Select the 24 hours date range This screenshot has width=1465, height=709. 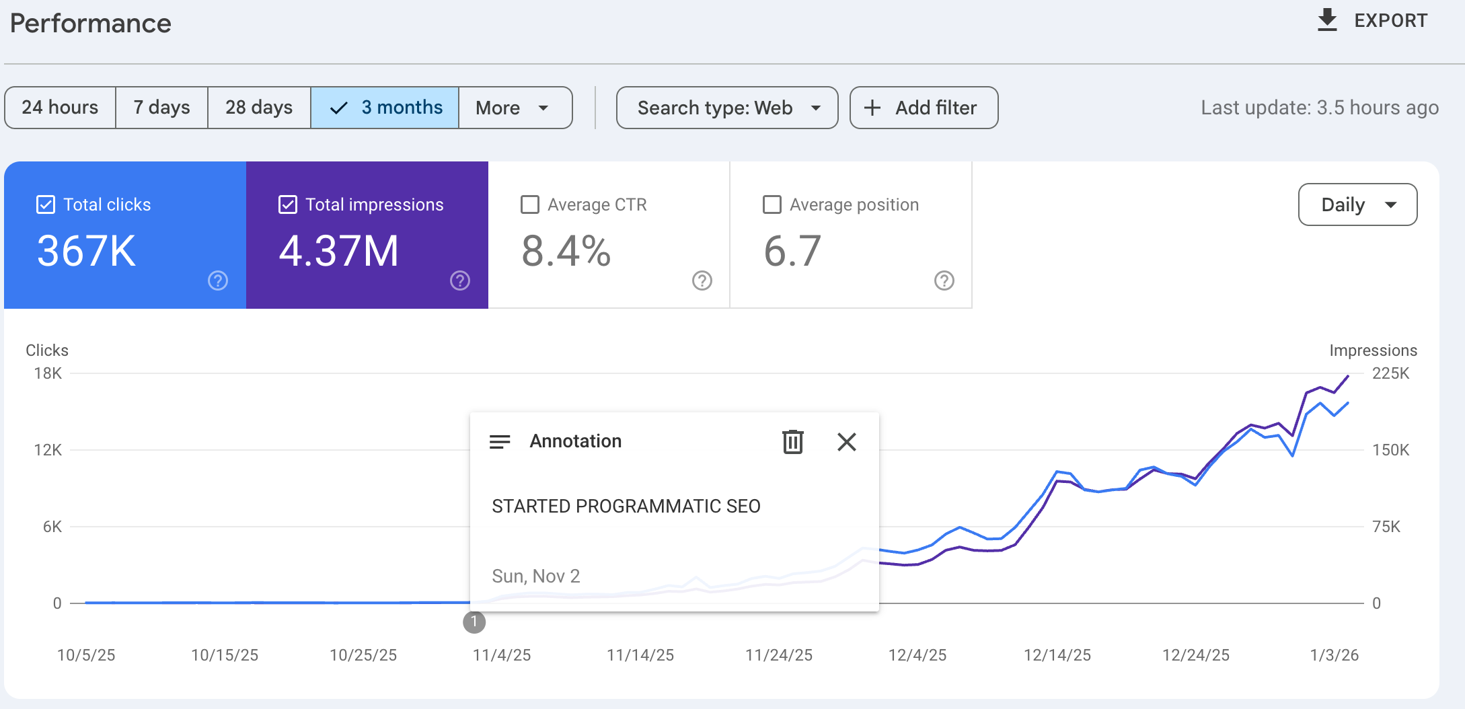(x=60, y=108)
